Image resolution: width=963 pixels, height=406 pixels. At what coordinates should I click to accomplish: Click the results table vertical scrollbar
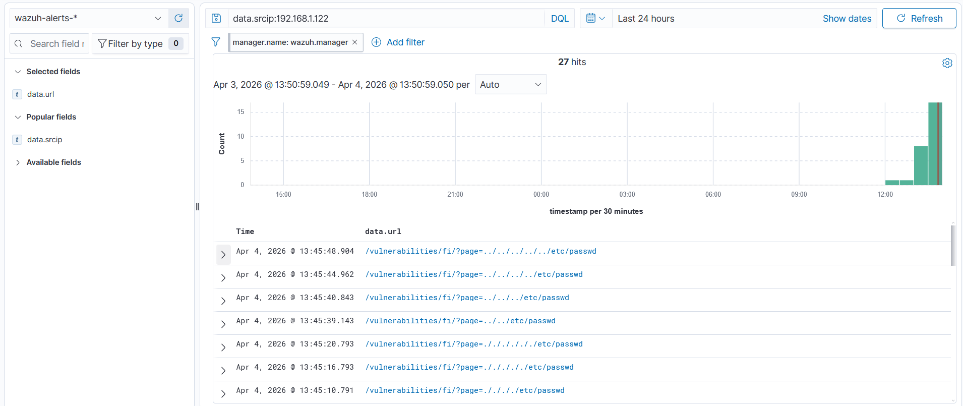(953, 245)
